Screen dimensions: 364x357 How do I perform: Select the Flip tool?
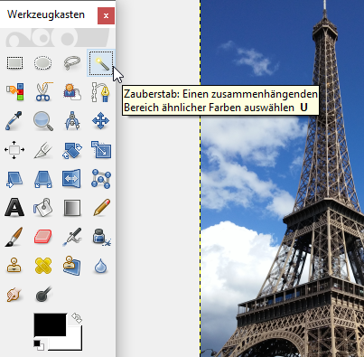click(x=71, y=178)
